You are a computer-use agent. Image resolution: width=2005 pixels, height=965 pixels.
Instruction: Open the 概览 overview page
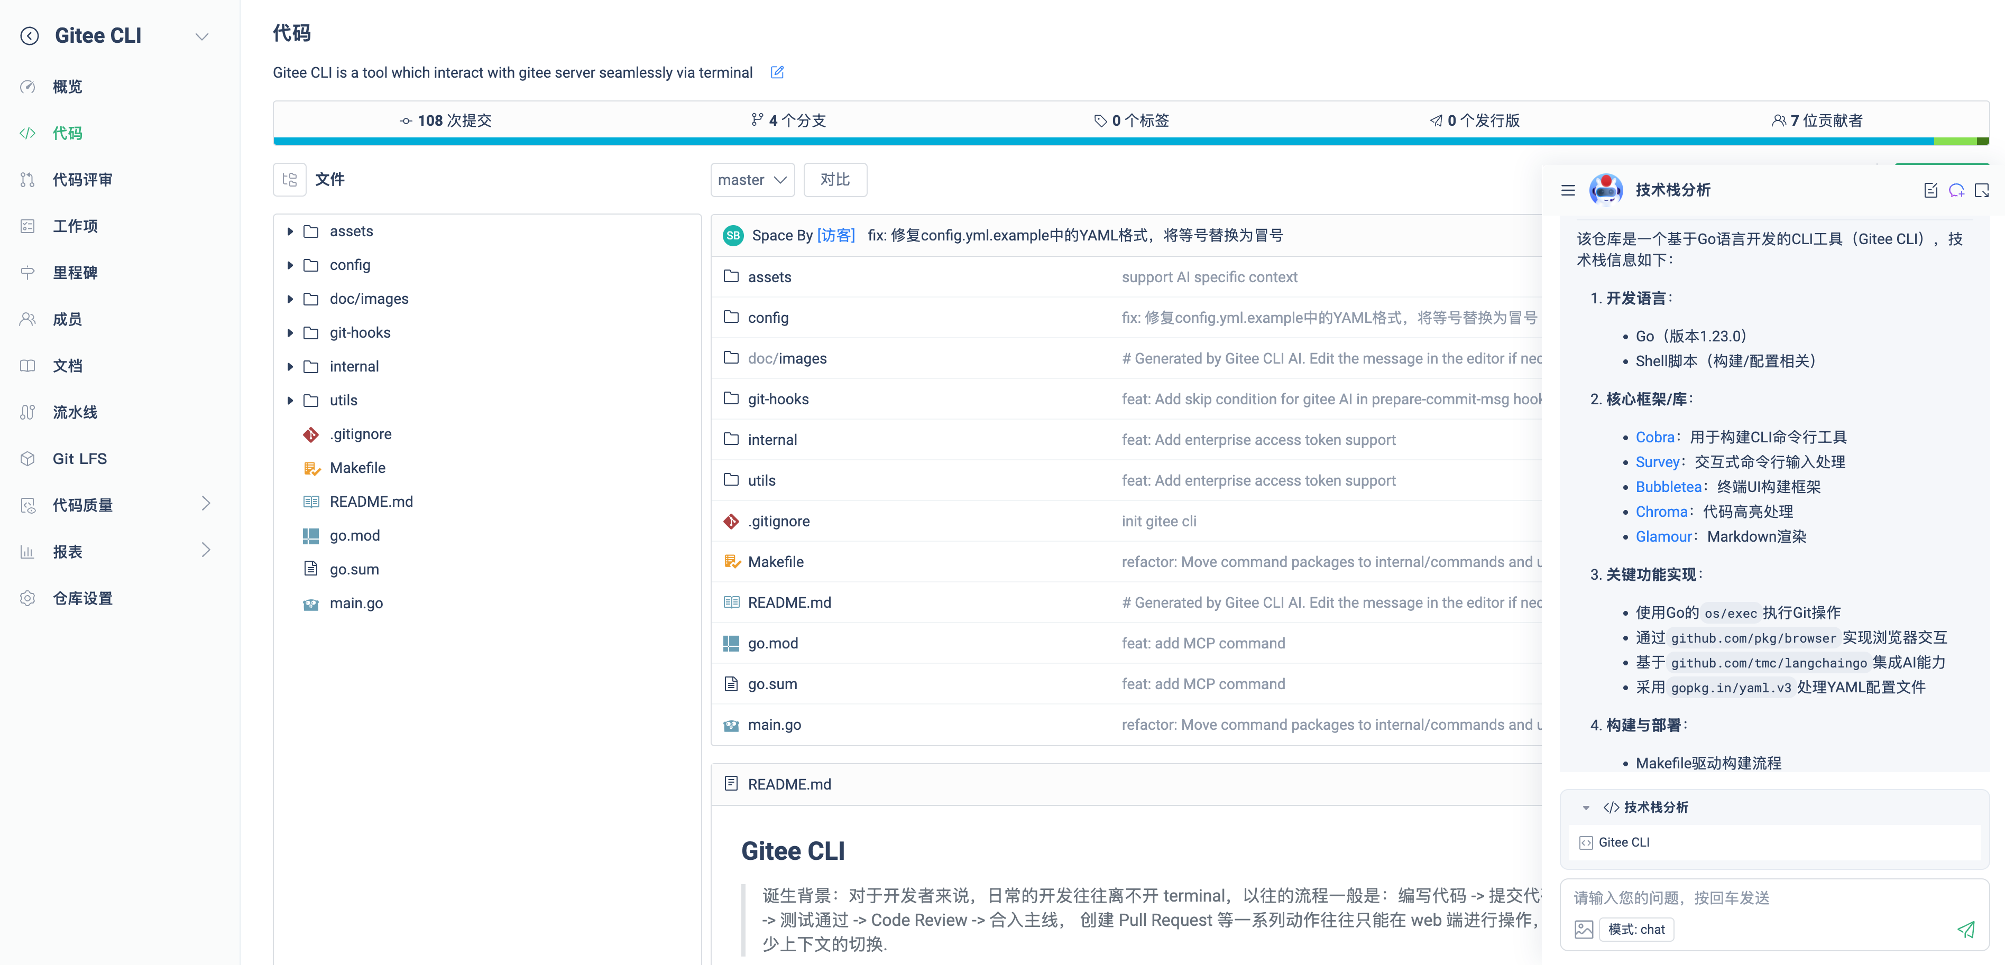67,86
